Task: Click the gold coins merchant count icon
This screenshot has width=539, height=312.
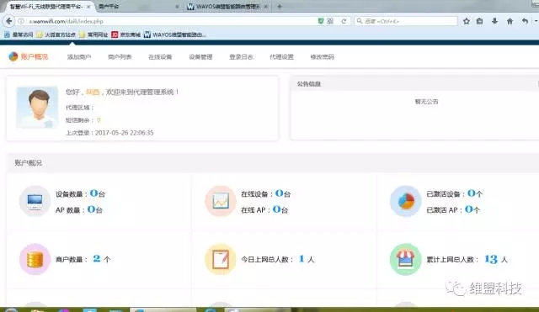Action: pyautogui.click(x=35, y=259)
